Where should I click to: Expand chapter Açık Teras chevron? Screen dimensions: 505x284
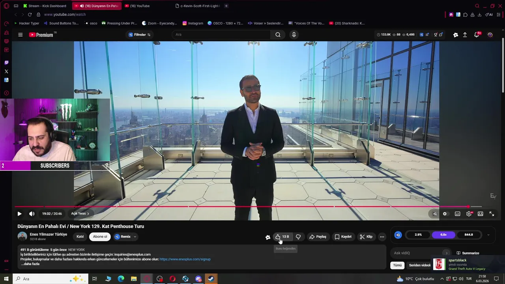click(x=88, y=214)
